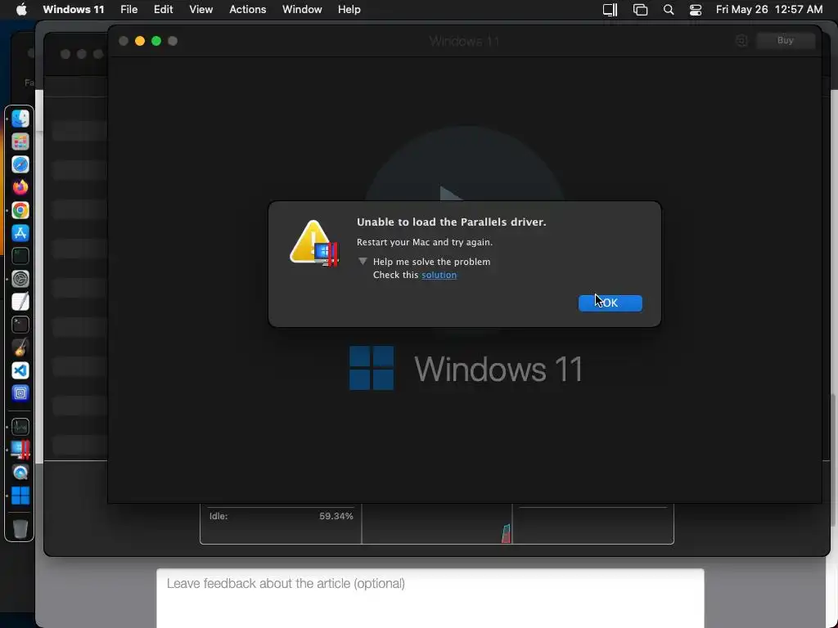Click OK in the Parallels driver error dialog
838x628 pixels.
610,303
